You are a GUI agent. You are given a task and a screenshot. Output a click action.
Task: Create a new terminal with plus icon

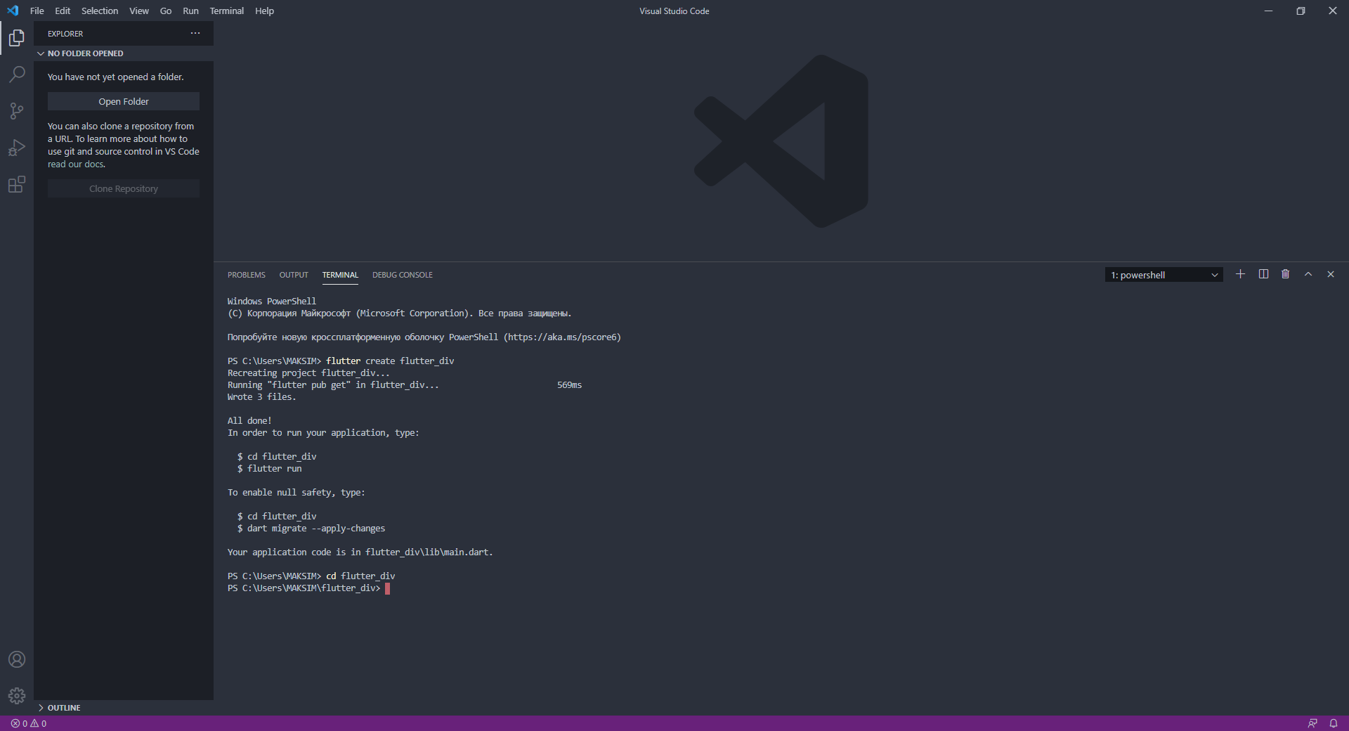click(x=1241, y=274)
